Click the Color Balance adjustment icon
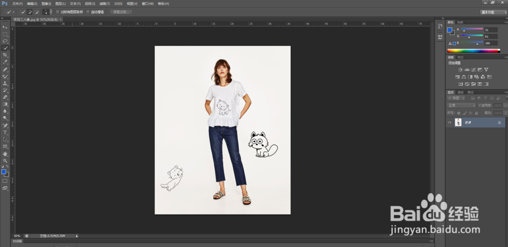This screenshot has width=508, height=247. (x=464, y=77)
